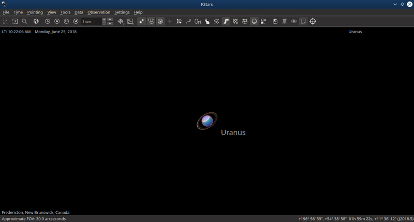Open the Help menu
The width and height of the screenshot is (414, 222).
138,12
